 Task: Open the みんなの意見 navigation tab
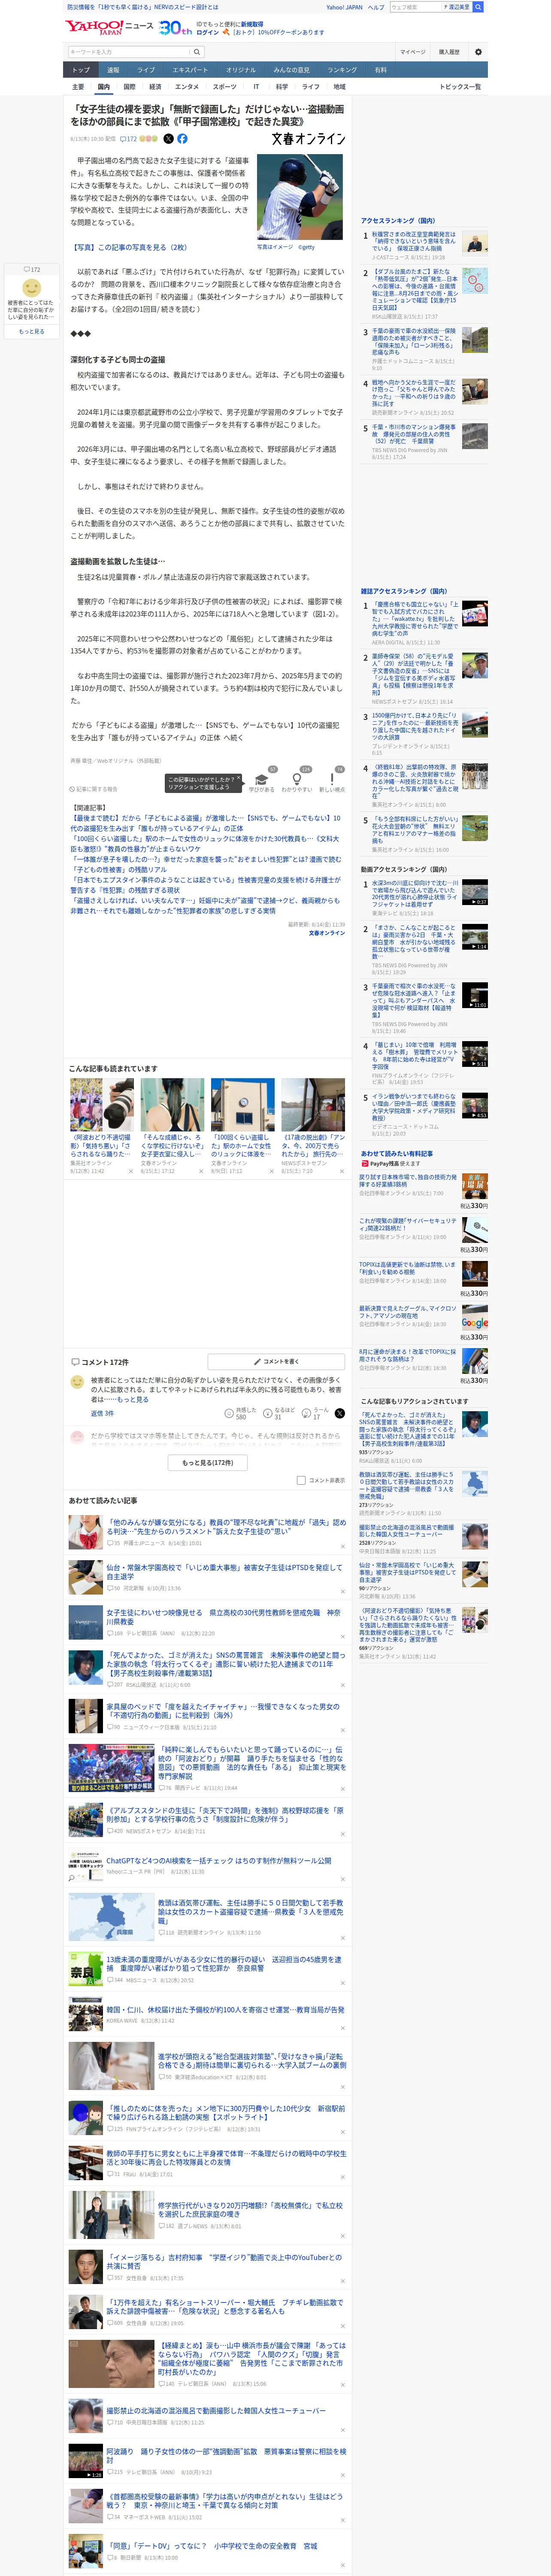291,70
